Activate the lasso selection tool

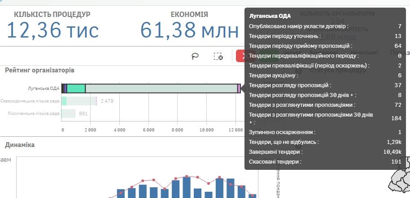pyautogui.click(x=195, y=56)
